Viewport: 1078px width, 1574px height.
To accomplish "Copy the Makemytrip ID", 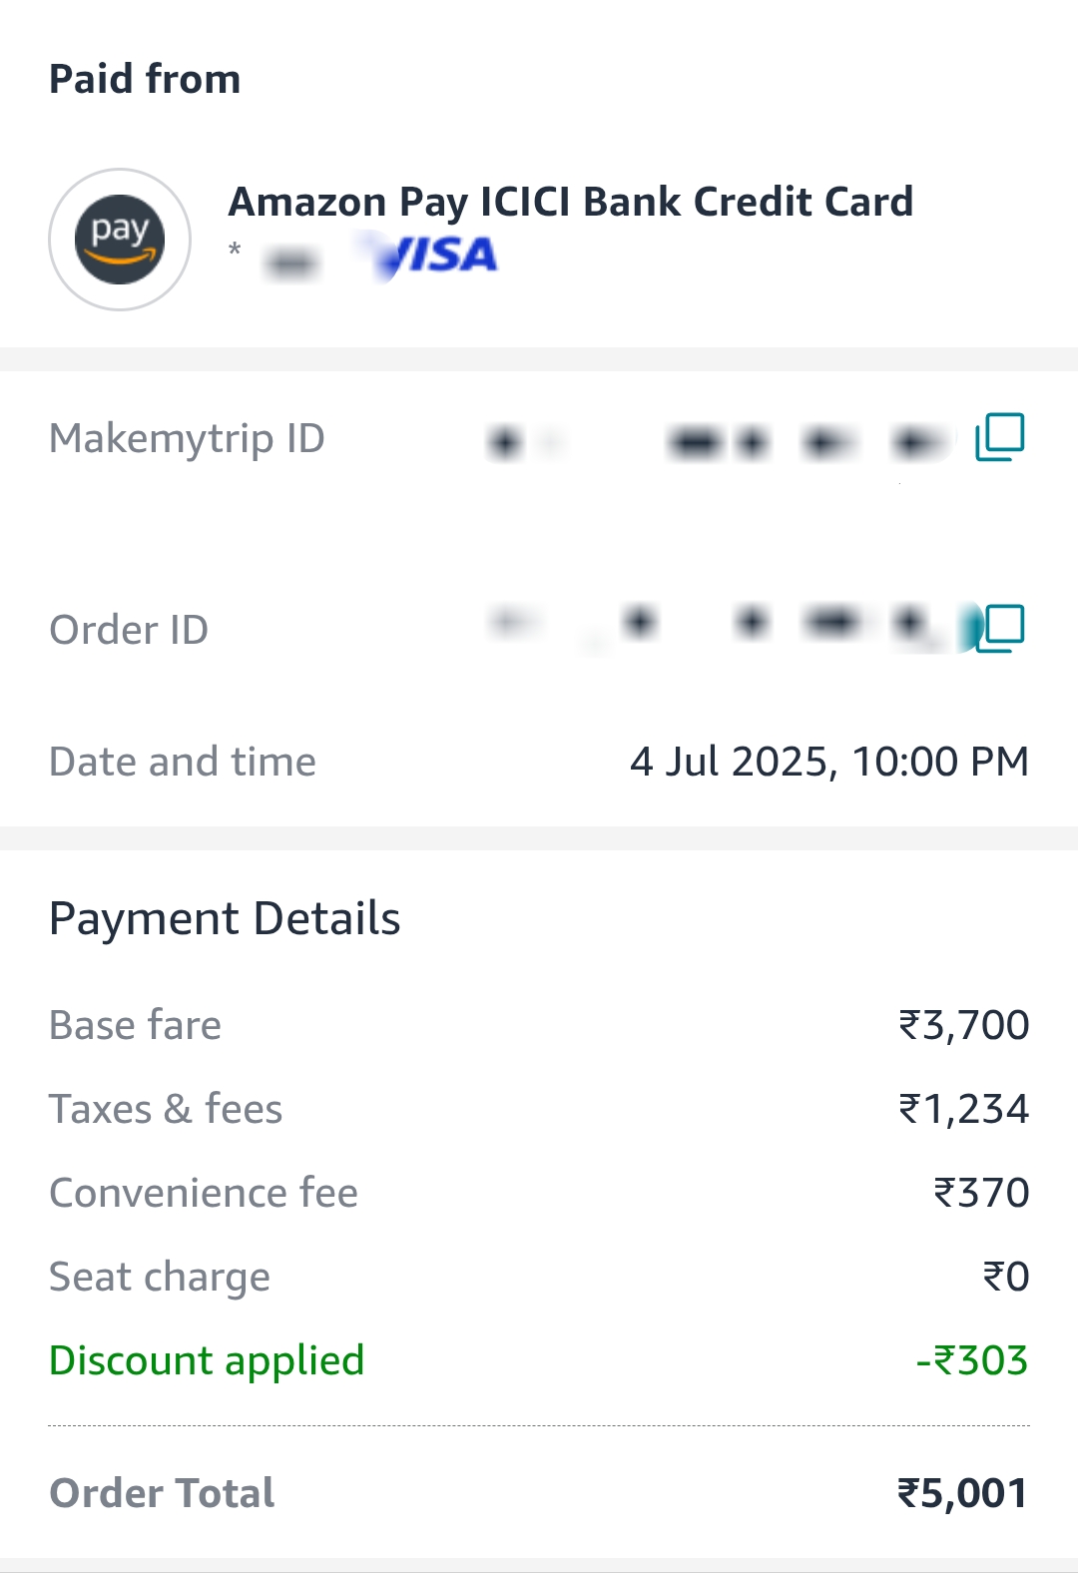I will coord(1000,437).
